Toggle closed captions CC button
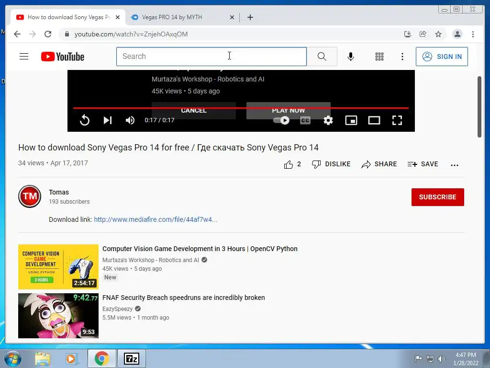The height and width of the screenshot is (368, 490). (305, 120)
